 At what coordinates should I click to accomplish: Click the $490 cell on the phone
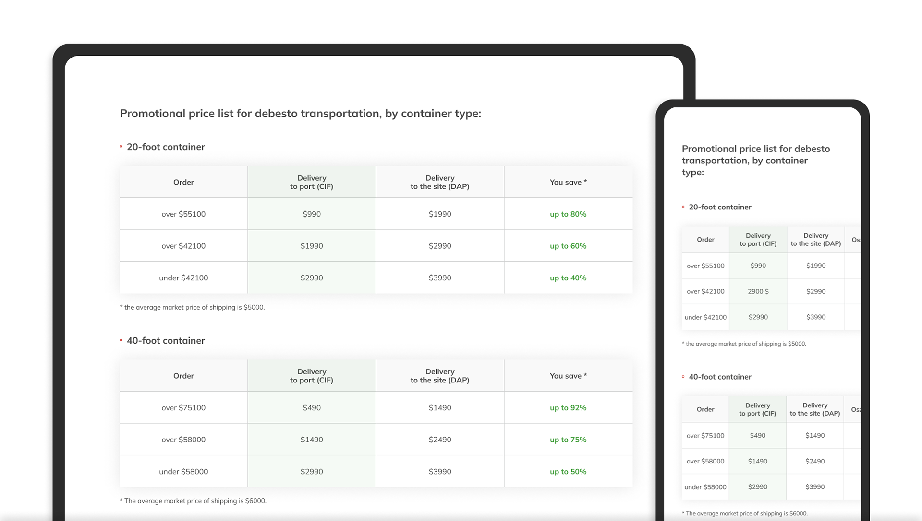[758, 436]
